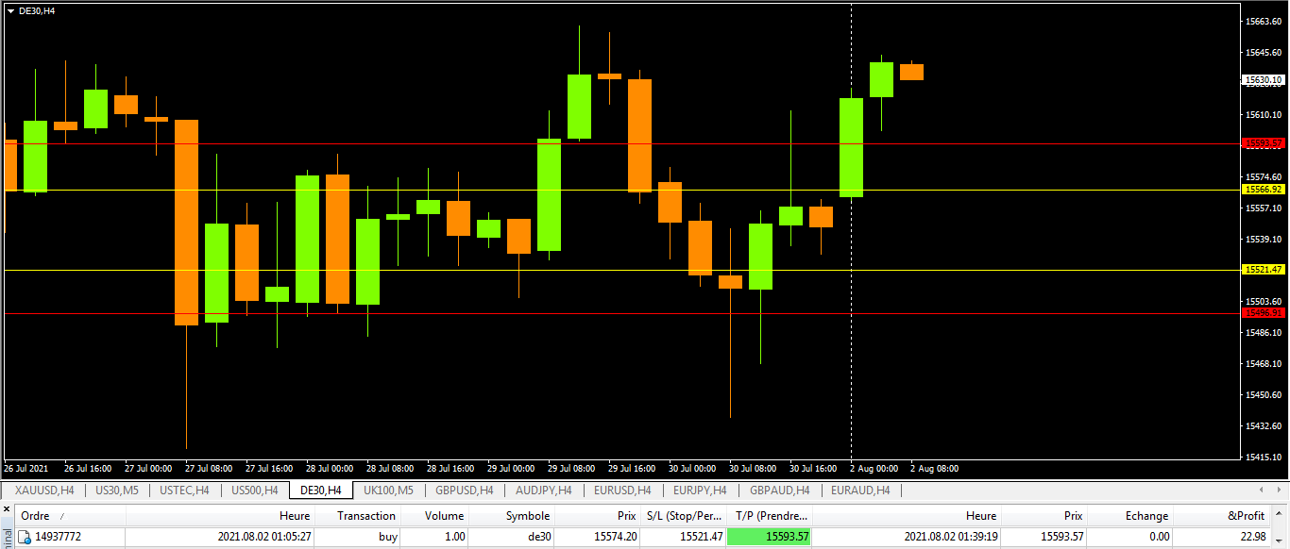This screenshot has height=549, width=1290.
Task: Click the green 15593.57 take profit cell
Action: [x=769, y=537]
